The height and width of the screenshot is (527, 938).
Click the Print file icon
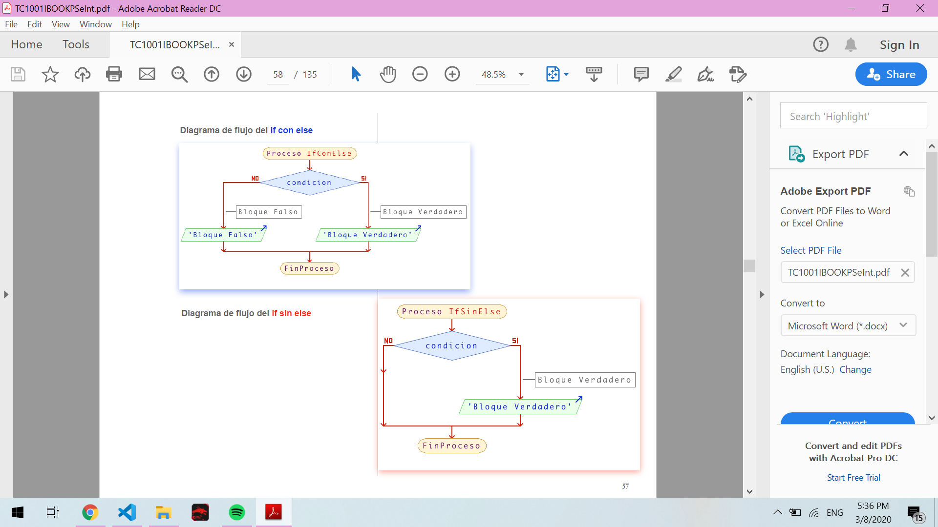click(114, 74)
